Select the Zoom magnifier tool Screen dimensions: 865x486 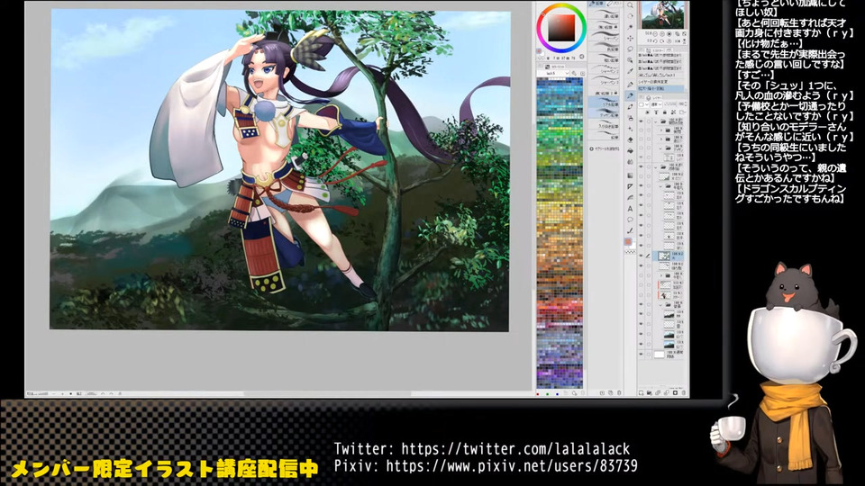[x=630, y=5]
